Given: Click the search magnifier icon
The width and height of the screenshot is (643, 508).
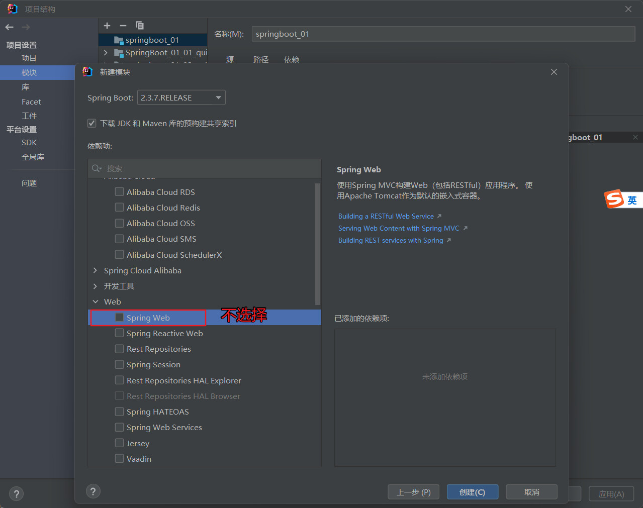Looking at the screenshot, I should [x=96, y=168].
